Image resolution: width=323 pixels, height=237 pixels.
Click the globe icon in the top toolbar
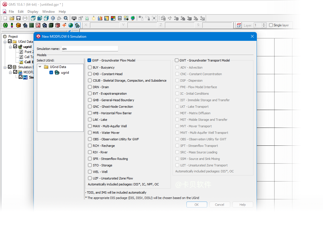tap(133, 18)
